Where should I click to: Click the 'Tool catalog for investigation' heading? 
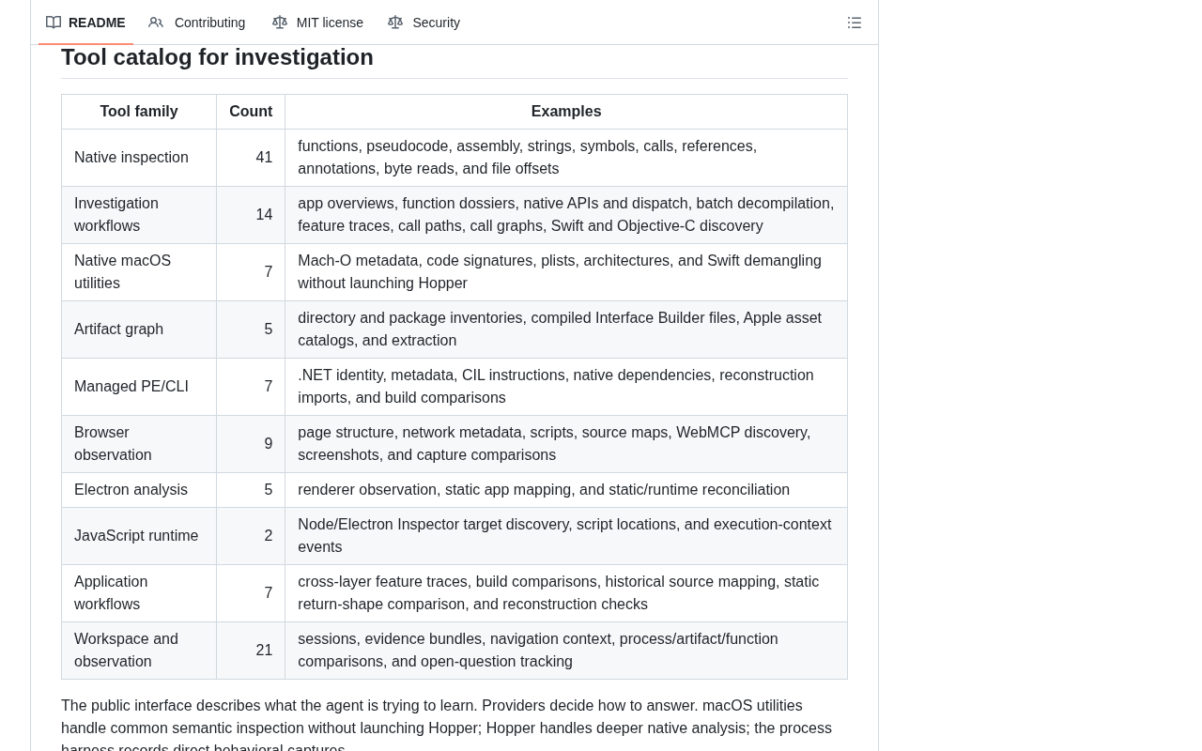[217, 57]
